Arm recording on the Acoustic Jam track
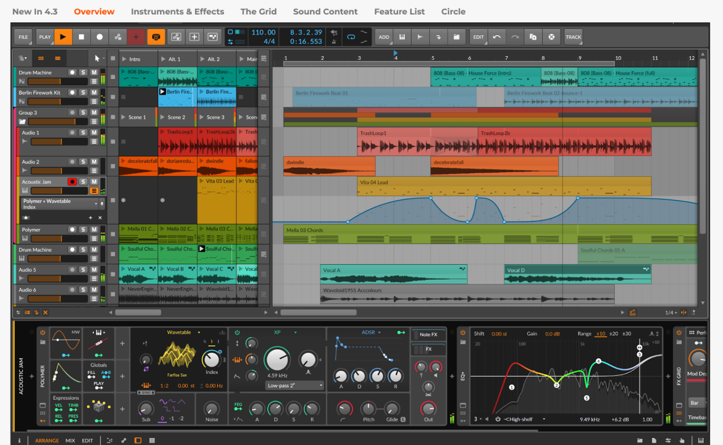Screen dimensions: 723x445 click(x=72, y=181)
